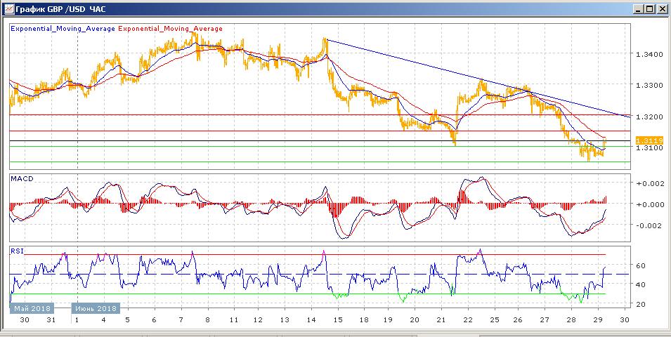Click the 60 level on RSI axis

click(x=640, y=265)
